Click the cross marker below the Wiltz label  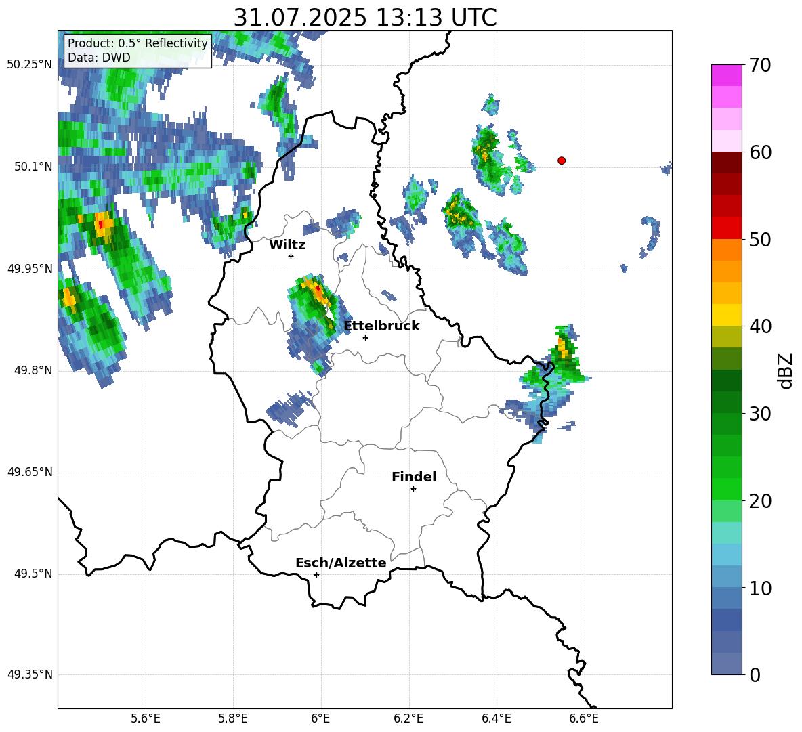click(x=291, y=256)
